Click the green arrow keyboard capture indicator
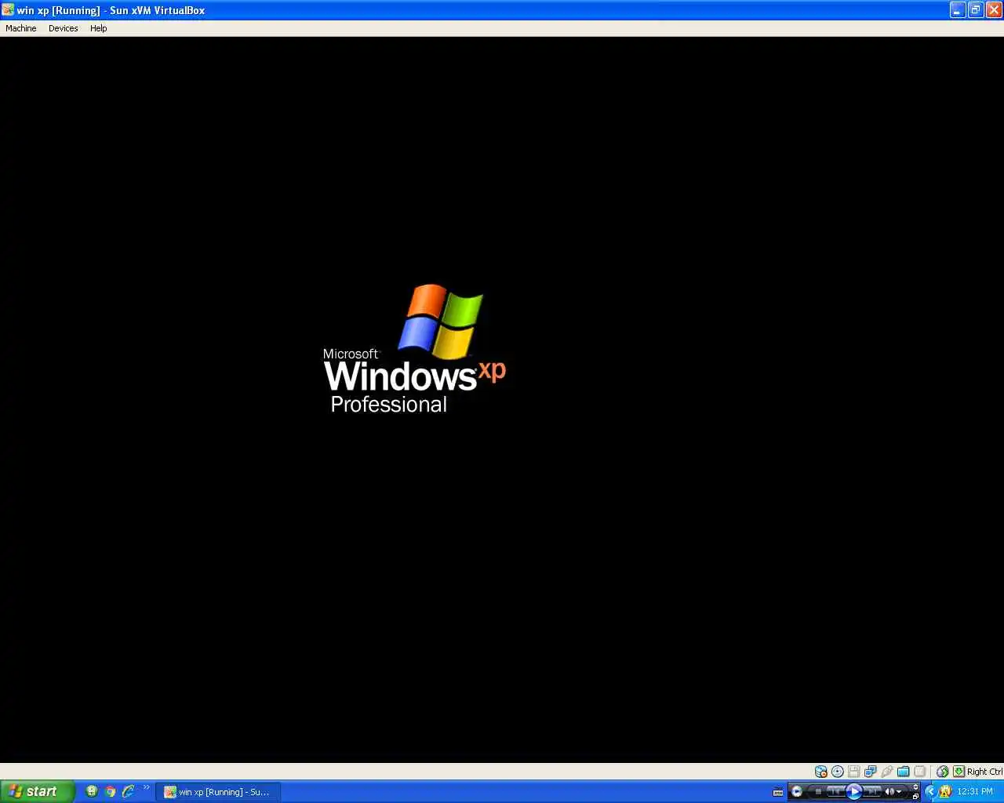This screenshot has width=1004, height=803. 959,772
